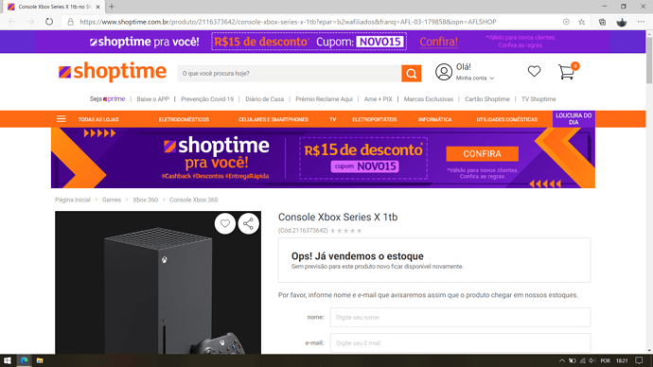Click the user account avatar icon
Viewport: 653px width, 367px height.
(444, 72)
